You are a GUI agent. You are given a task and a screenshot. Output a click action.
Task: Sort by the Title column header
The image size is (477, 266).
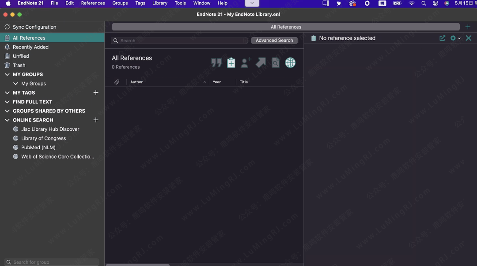244,82
